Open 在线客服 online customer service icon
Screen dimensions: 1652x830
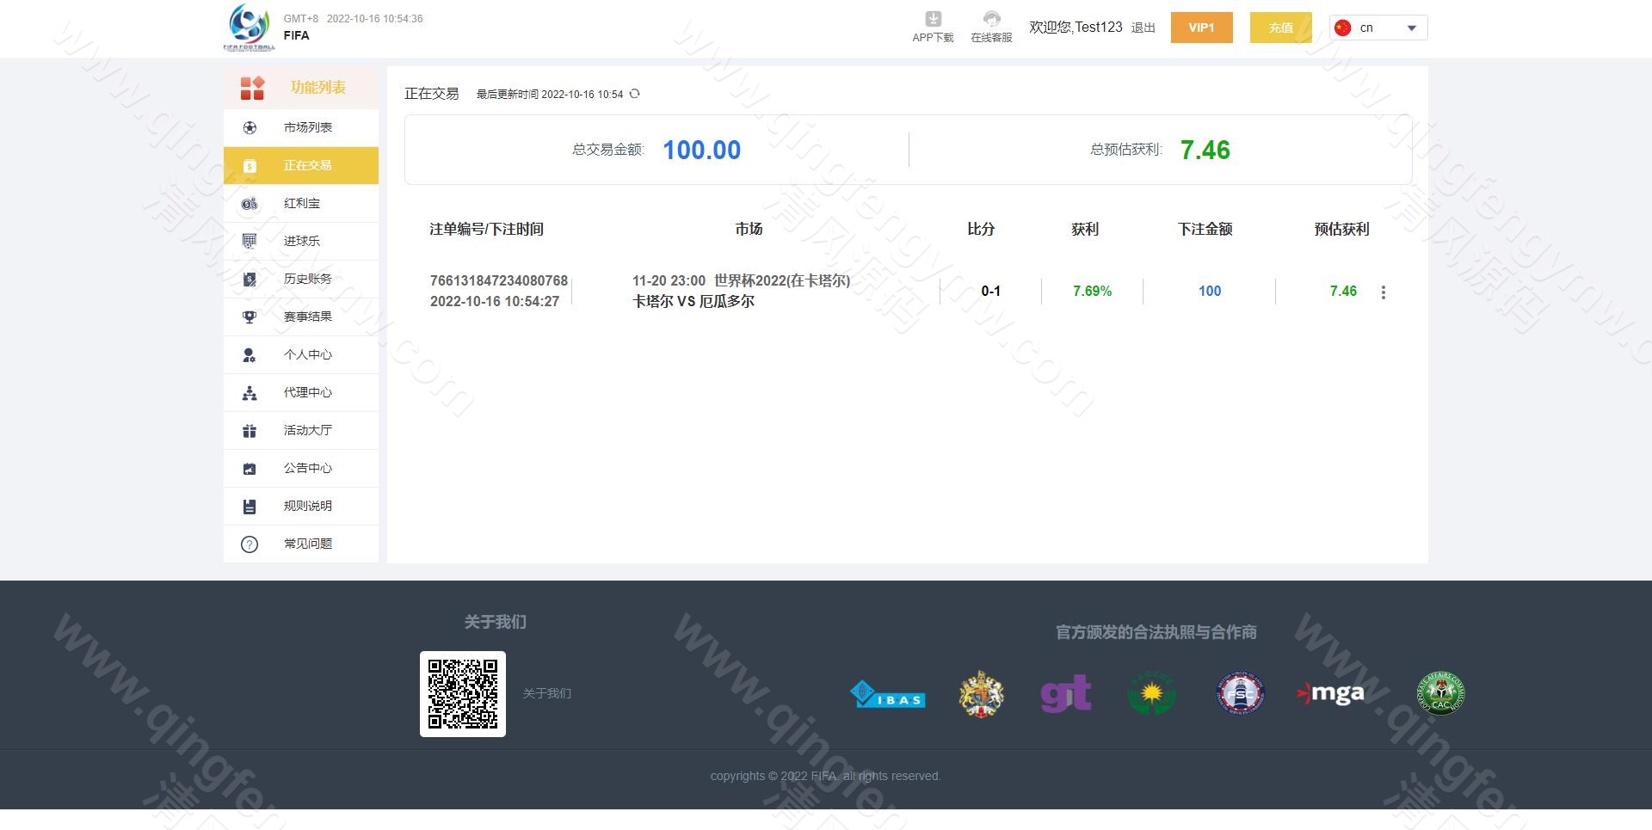(x=991, y=19)
